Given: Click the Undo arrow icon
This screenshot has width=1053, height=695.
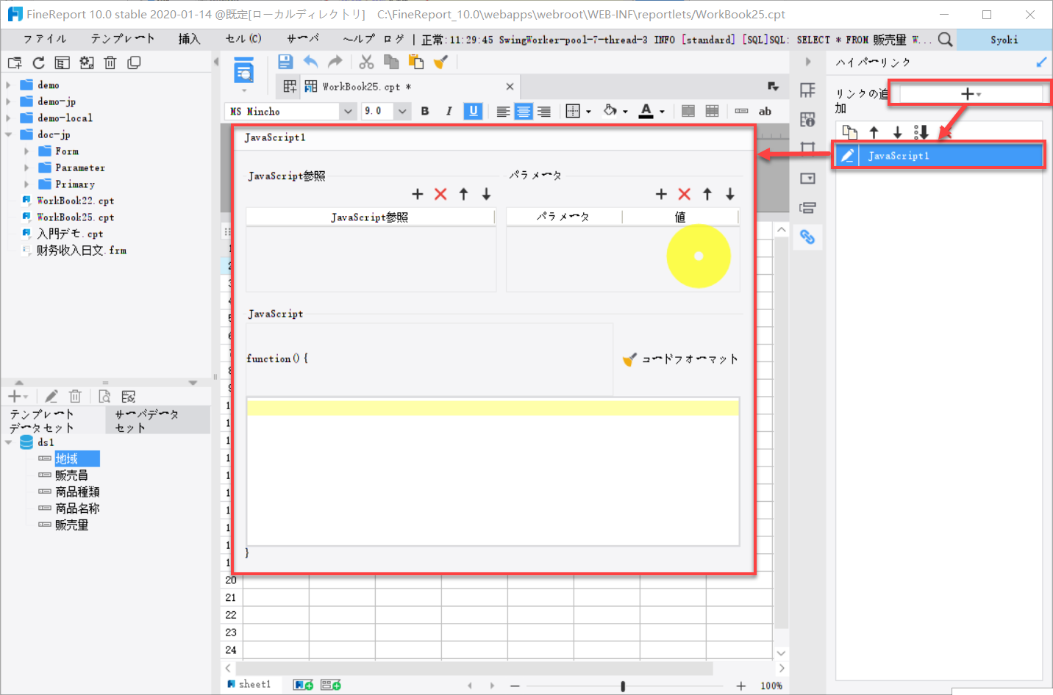Looking at the screenshot, I should (310, 62).
